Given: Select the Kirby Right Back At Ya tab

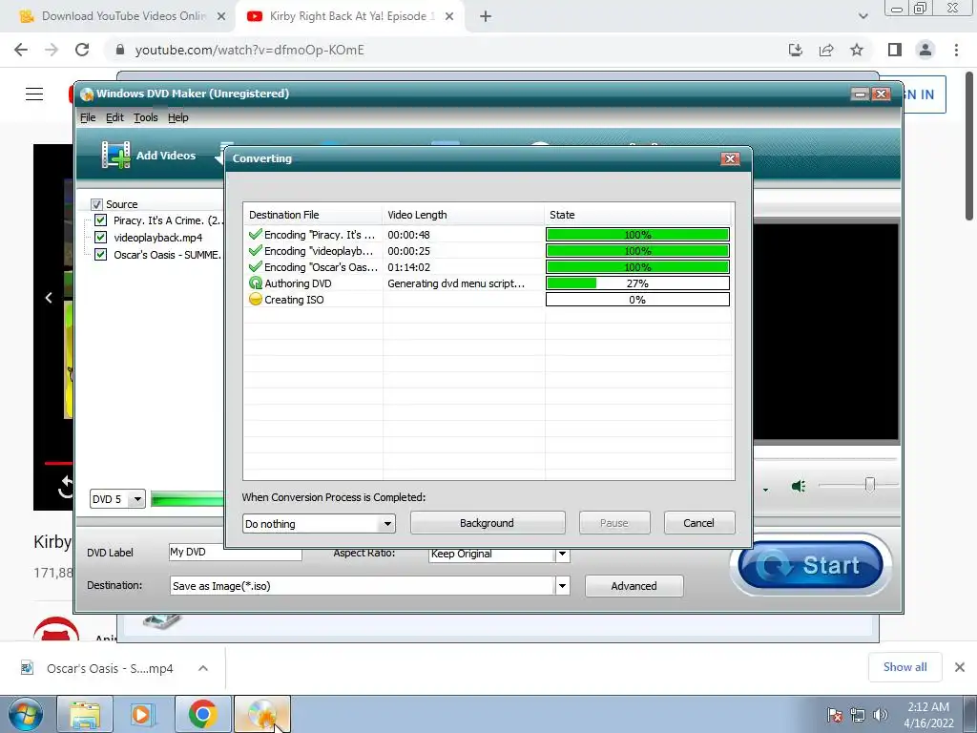Looking at the screenshot, I should pos(349,17).
